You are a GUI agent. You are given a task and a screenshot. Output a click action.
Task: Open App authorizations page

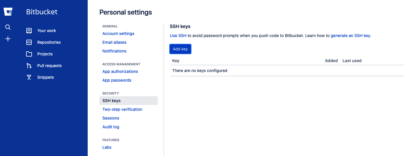[x=120, y=71]
